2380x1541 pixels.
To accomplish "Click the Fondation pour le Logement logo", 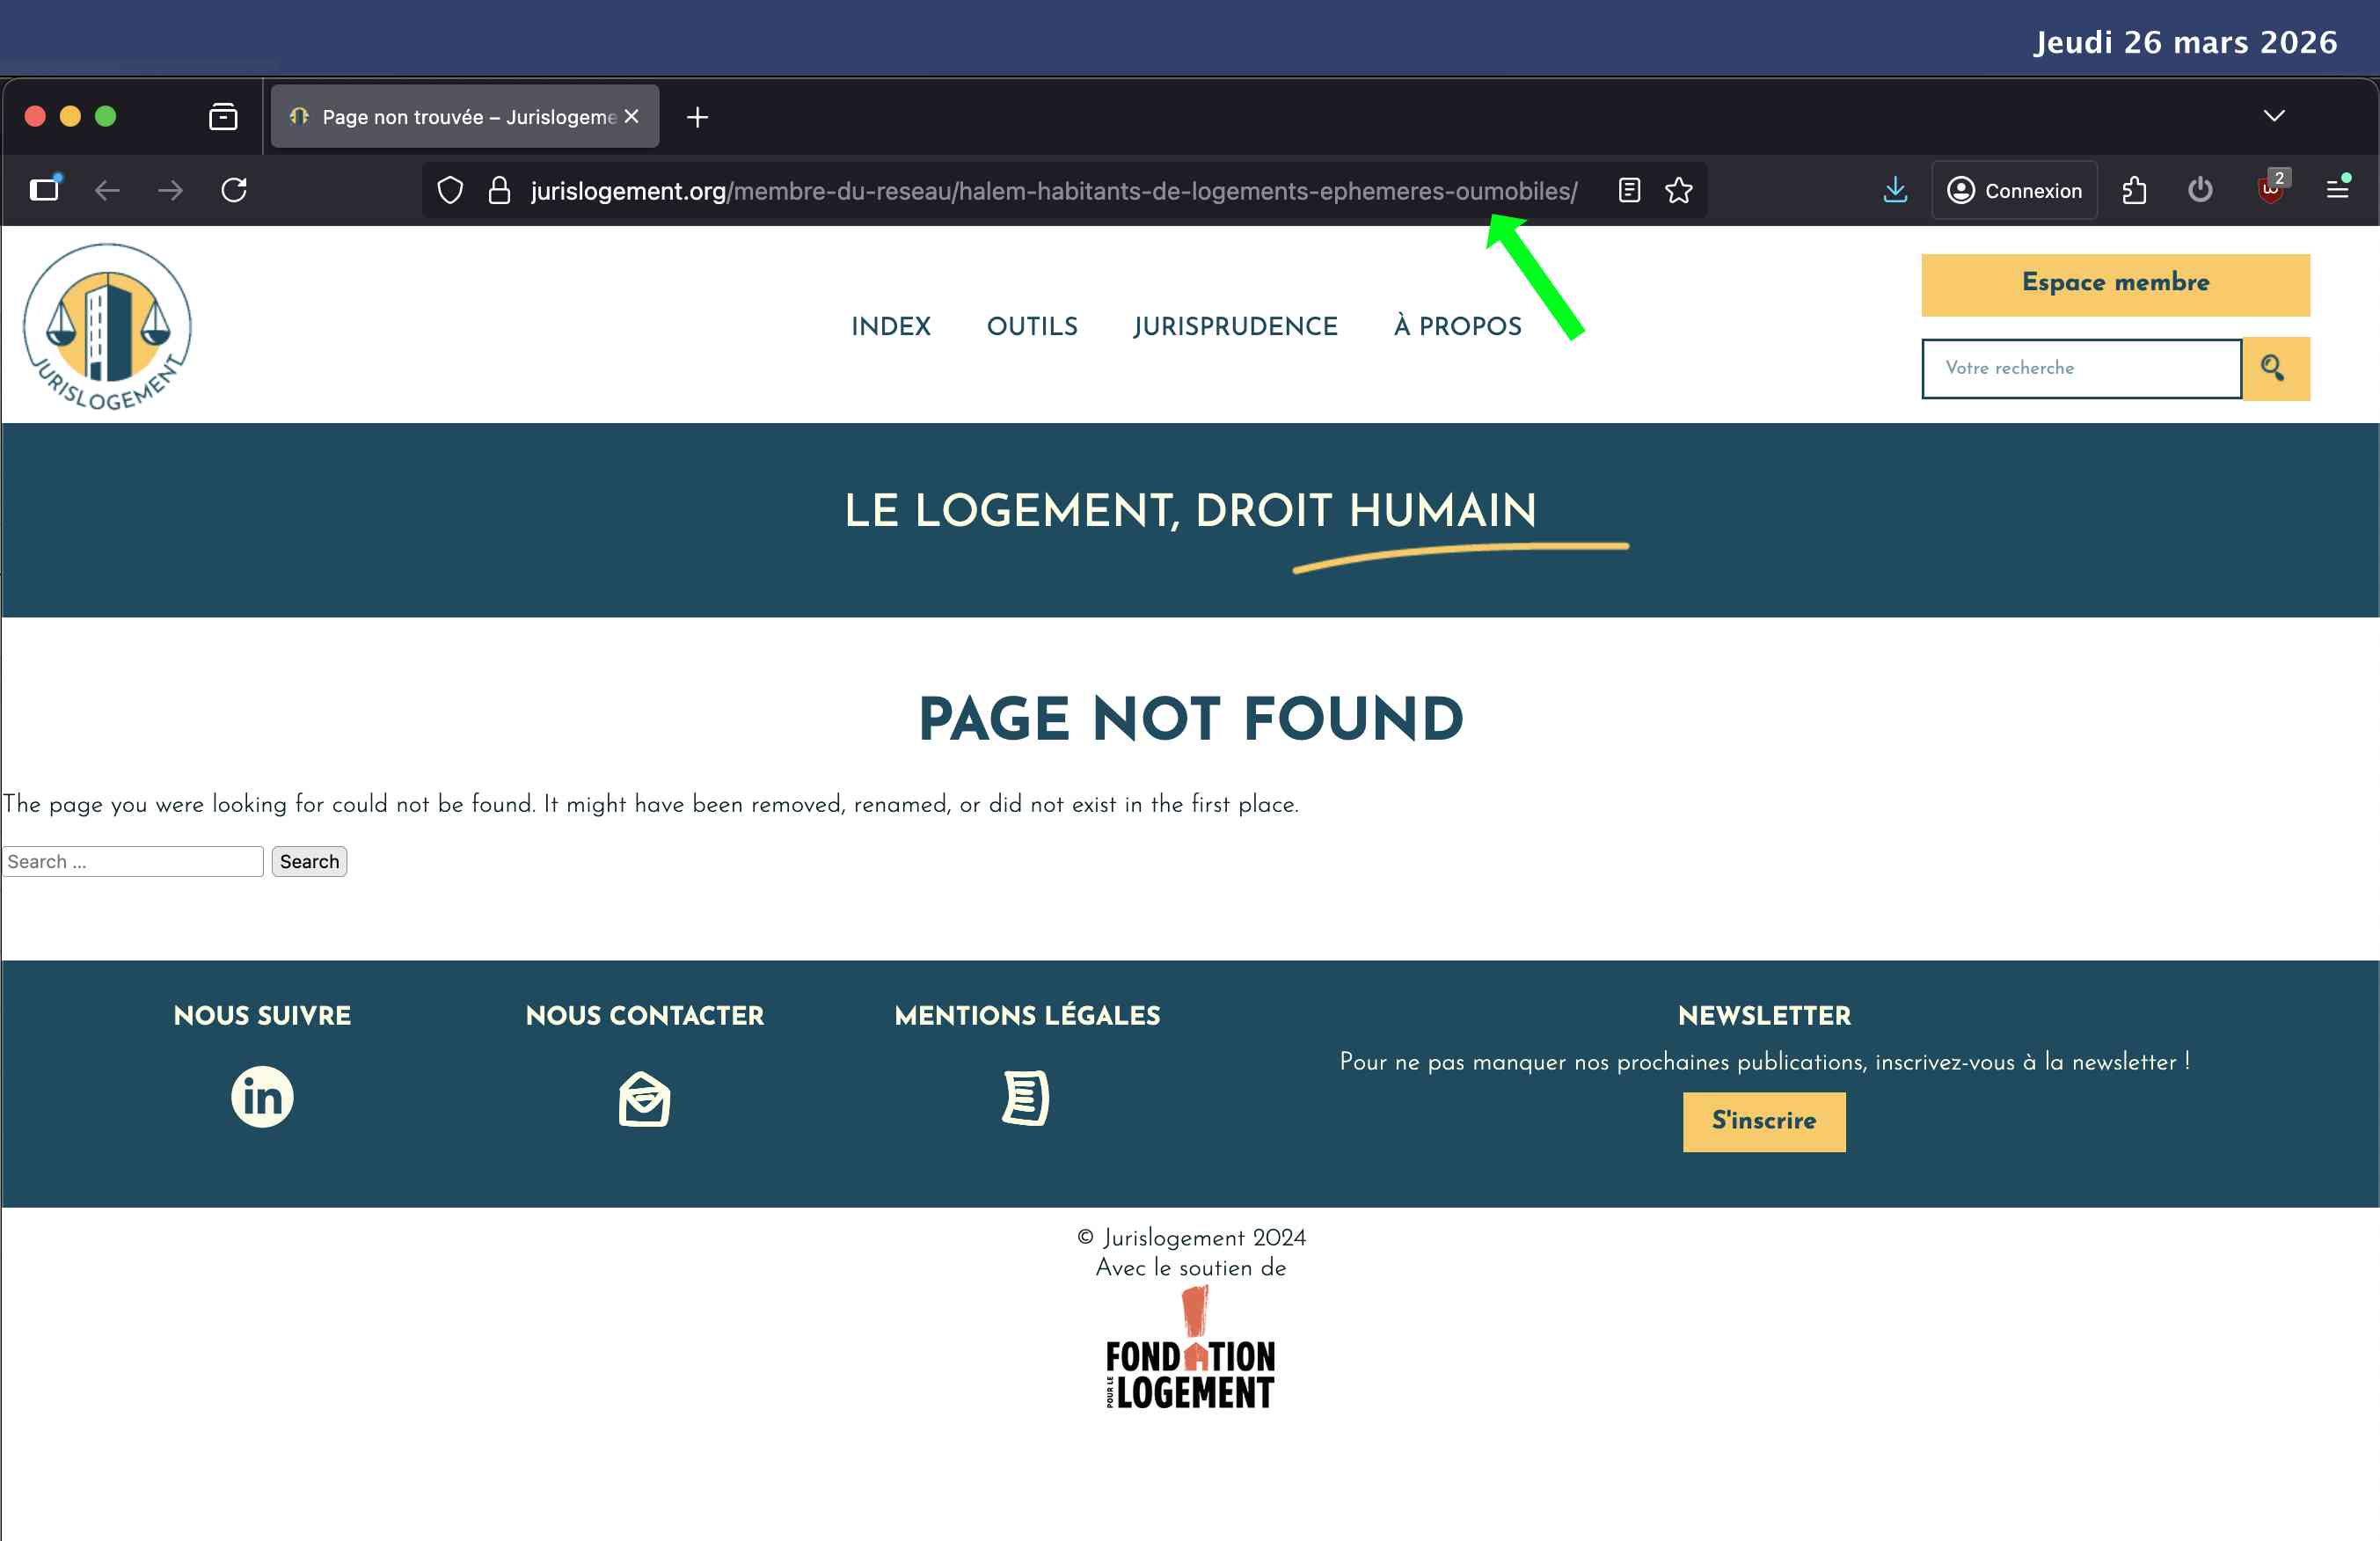I will (x=1189, y=1352).
